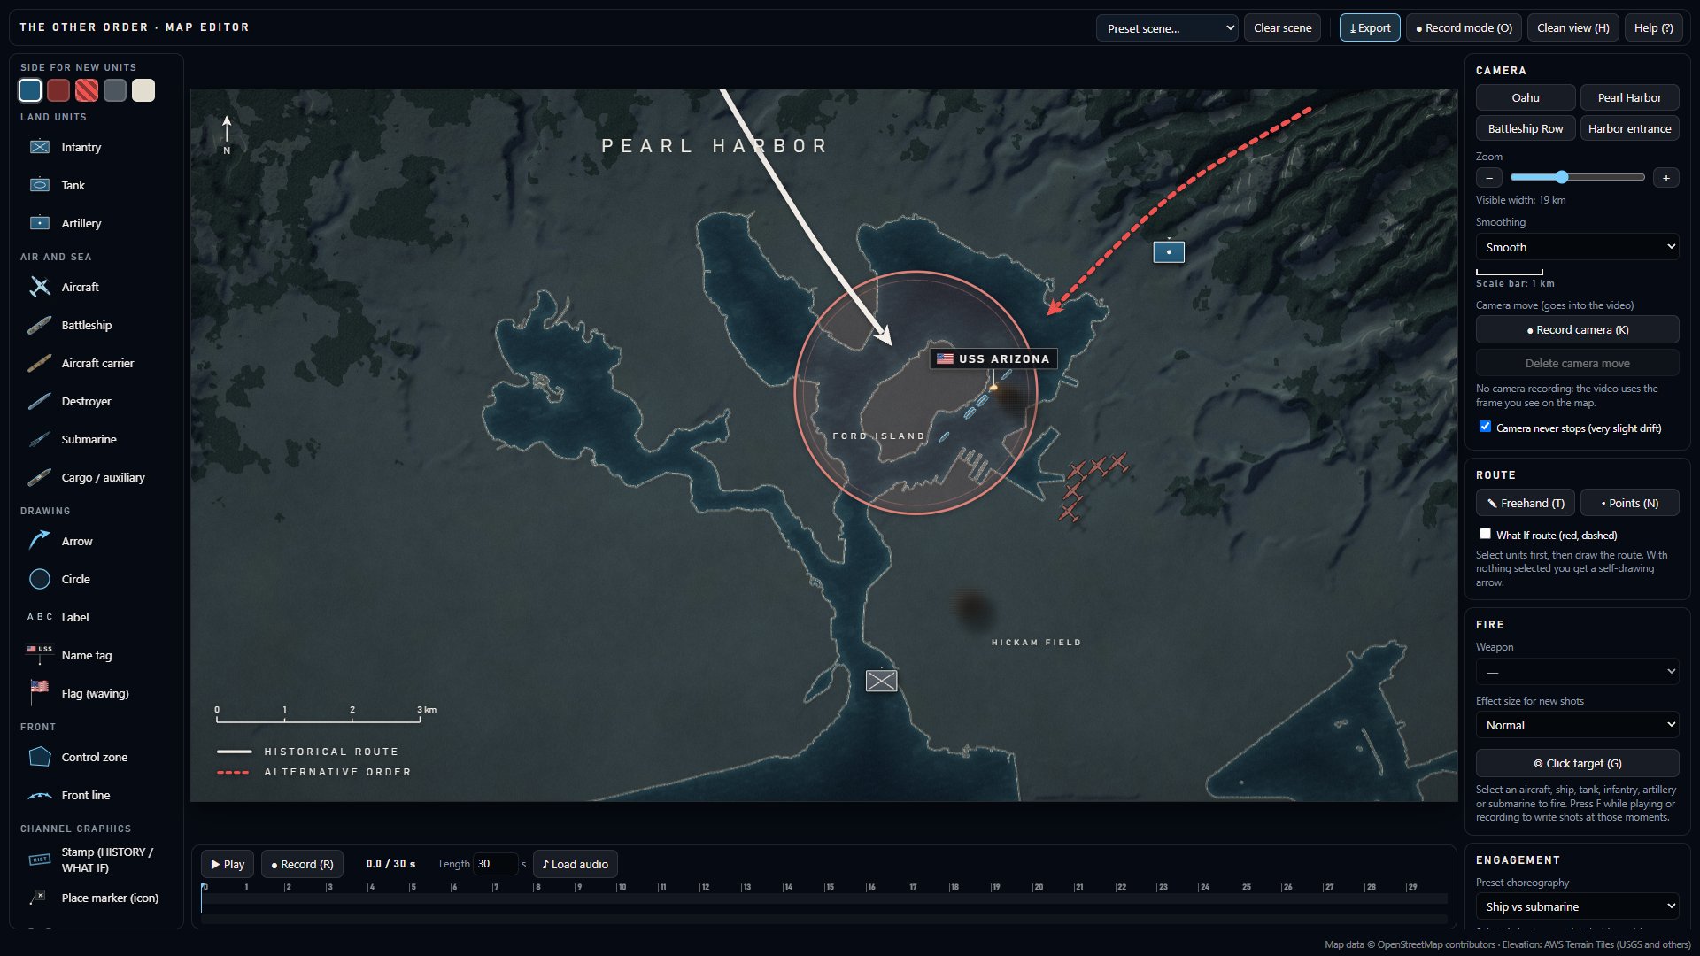Select the Label text tool
Screen dimensions: 1700x956
click(97, 617)
